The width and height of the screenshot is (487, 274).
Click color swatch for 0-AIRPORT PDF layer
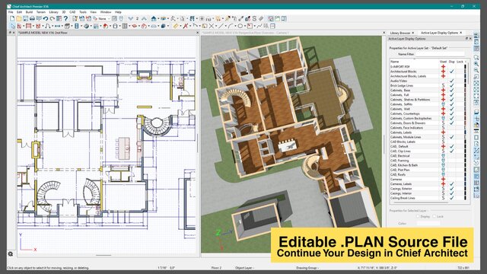click(465, 66)
